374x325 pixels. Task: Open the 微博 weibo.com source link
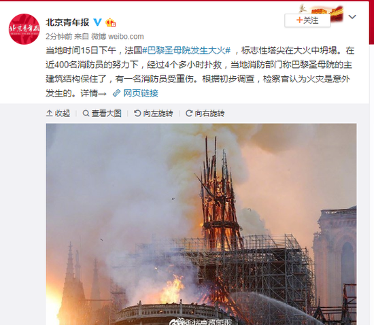point(118,37)
